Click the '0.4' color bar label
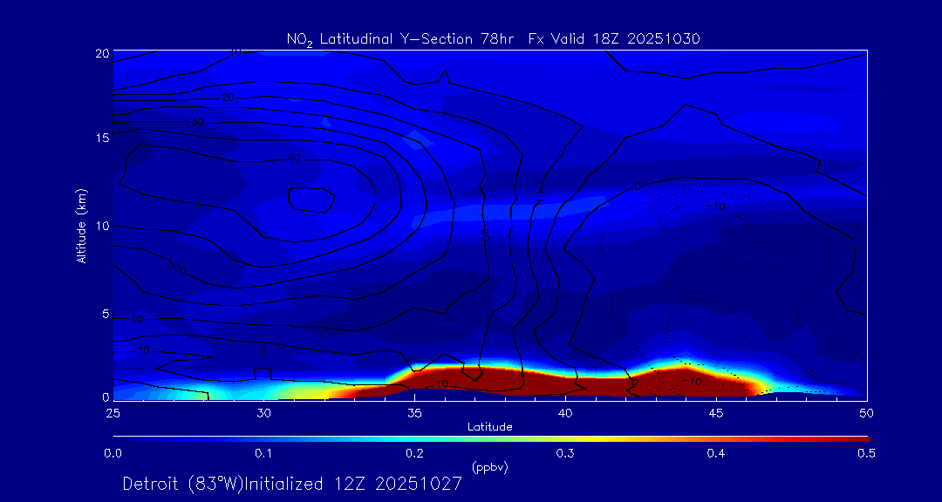This screenshot has height=502, width=942. pos(717,454)
